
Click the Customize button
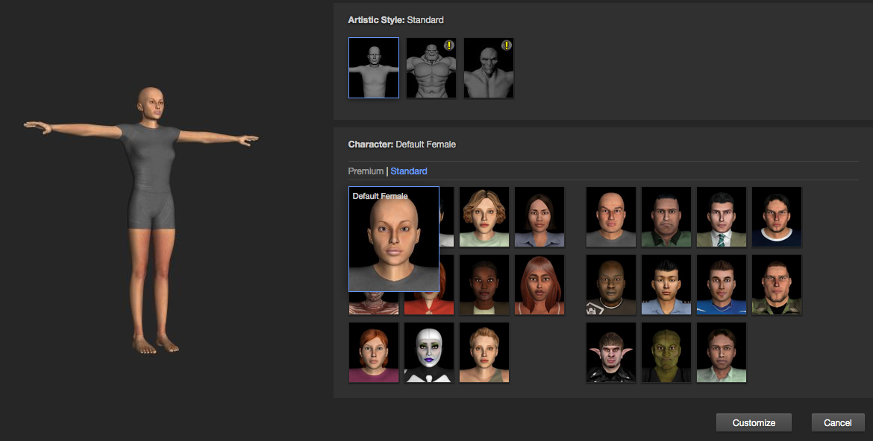[x=754, y=422]
